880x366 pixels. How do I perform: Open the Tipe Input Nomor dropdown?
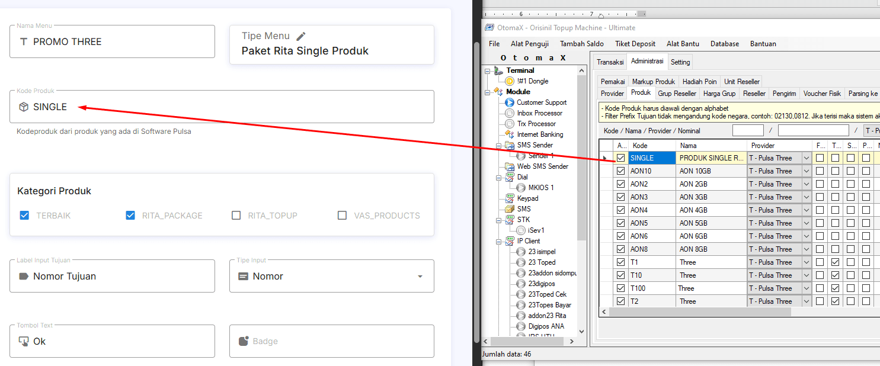click(420, 277)
